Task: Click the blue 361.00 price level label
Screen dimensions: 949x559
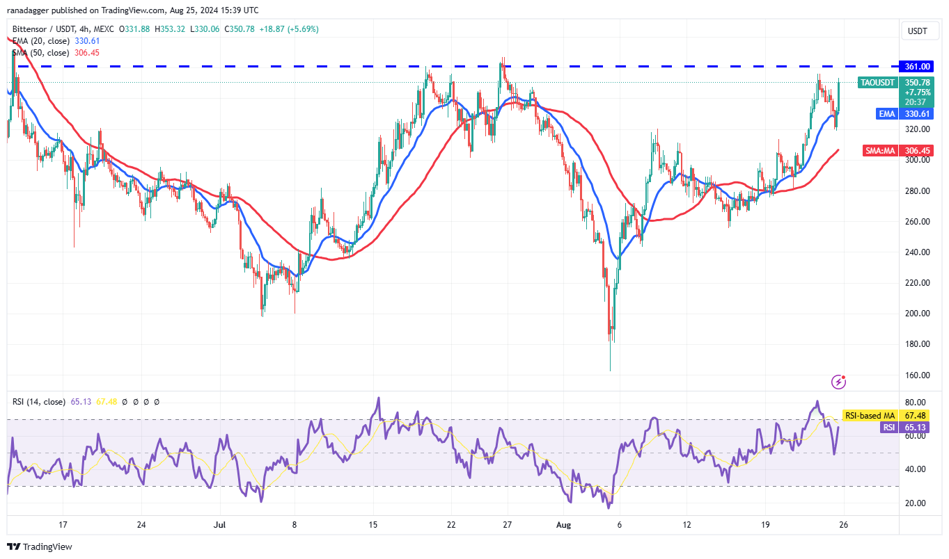Action: [918, 66]
